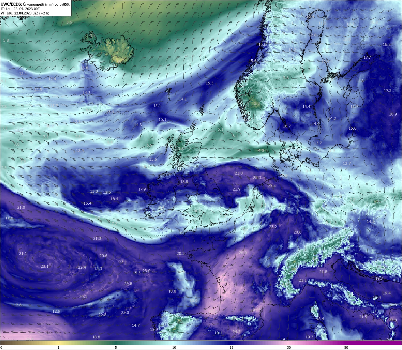Viewport: 402px width, 350px height.
Task: Click the '21.3' value on the map
Action: coord(97,239)
